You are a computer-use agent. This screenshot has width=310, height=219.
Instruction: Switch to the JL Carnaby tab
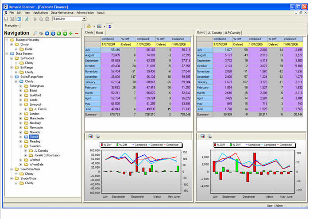pyautogui.click(x=215, y=33)
